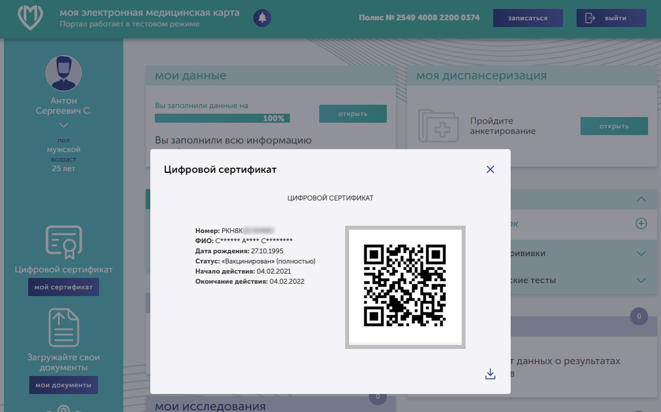Click the name Антон Сергеевич С.
This screenshot has width=661, height=412.
(x=64, y=106)
